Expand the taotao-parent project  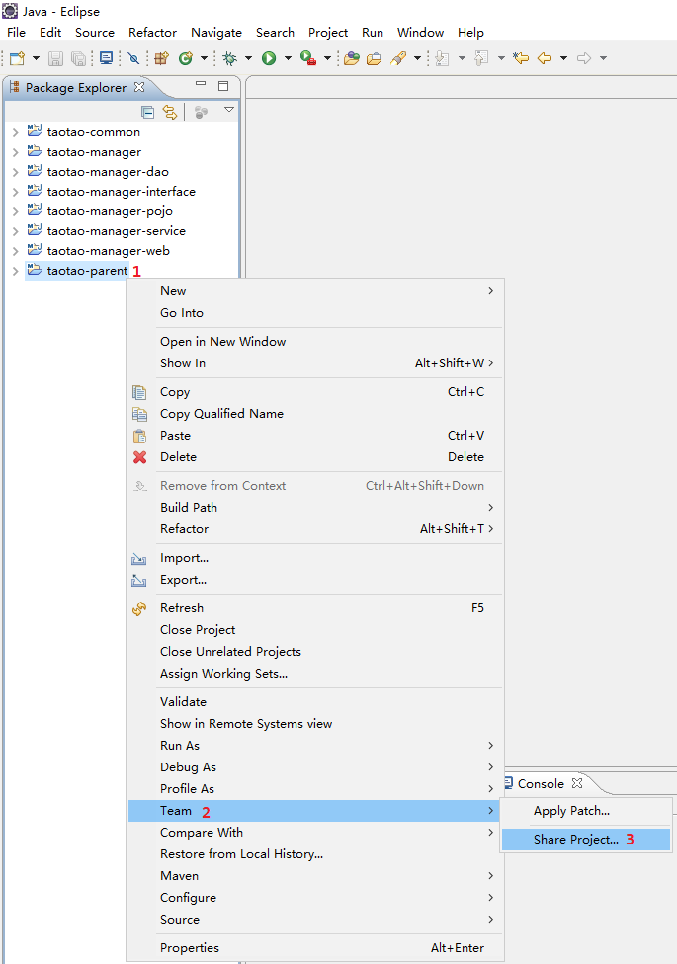point(16,271)
